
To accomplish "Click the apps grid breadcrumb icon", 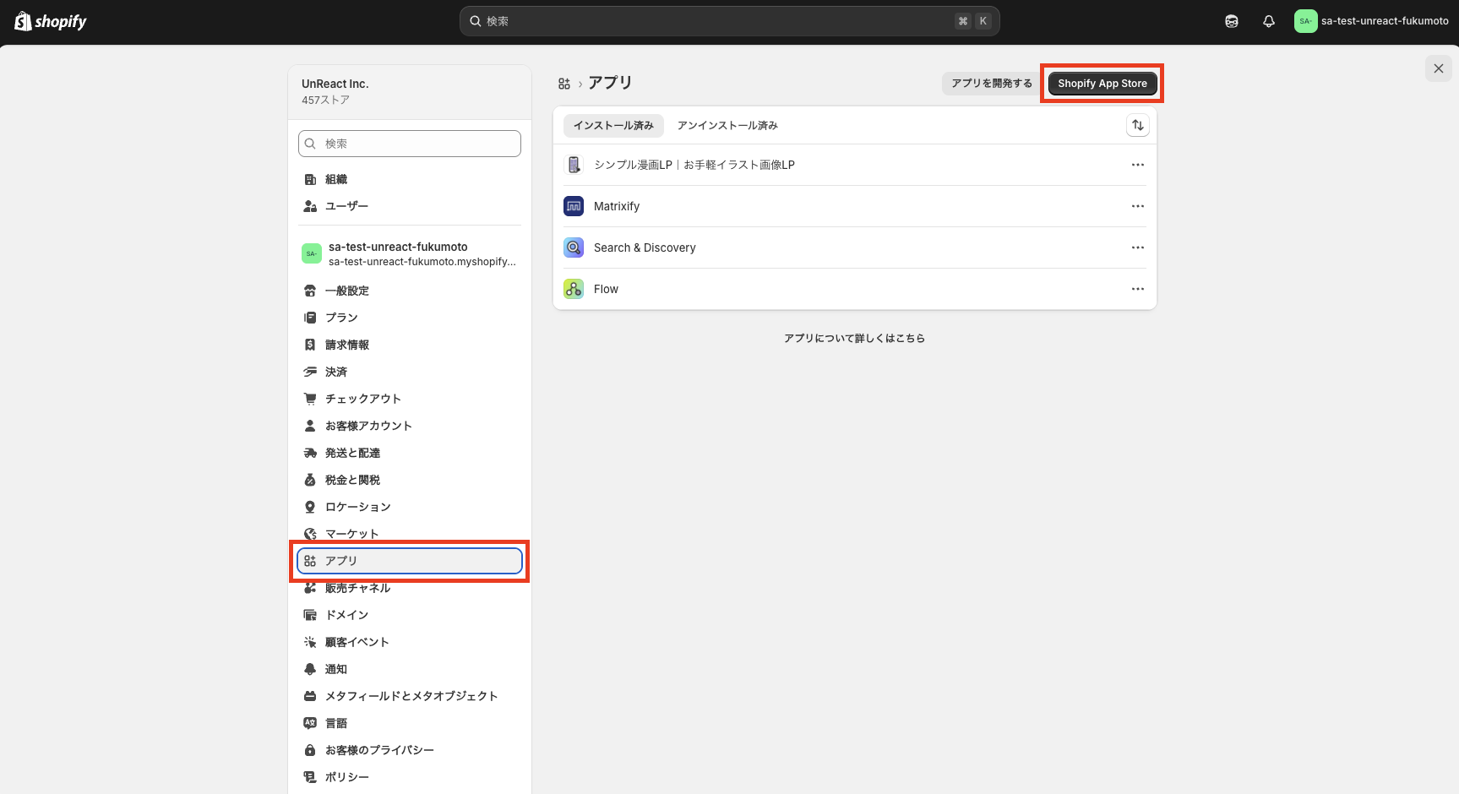I will [564, 84].
